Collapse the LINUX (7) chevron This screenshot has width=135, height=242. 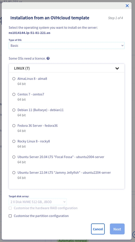117,68
